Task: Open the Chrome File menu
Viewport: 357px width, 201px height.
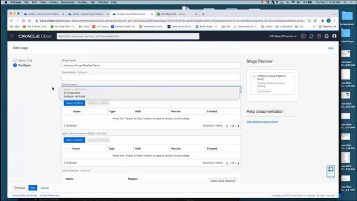Action: point(26,2)
